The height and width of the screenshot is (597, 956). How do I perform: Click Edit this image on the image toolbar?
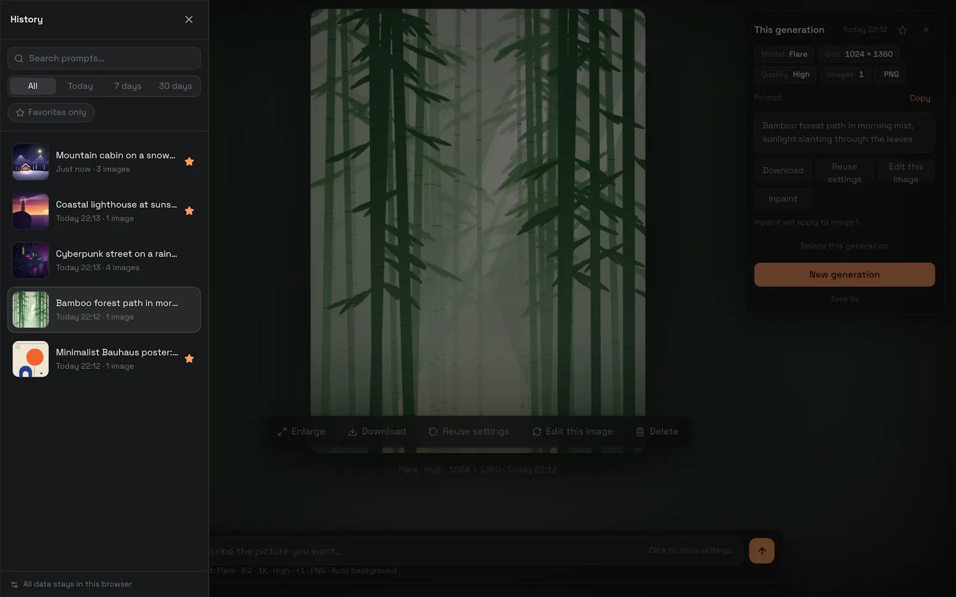[x=572, y=432]
